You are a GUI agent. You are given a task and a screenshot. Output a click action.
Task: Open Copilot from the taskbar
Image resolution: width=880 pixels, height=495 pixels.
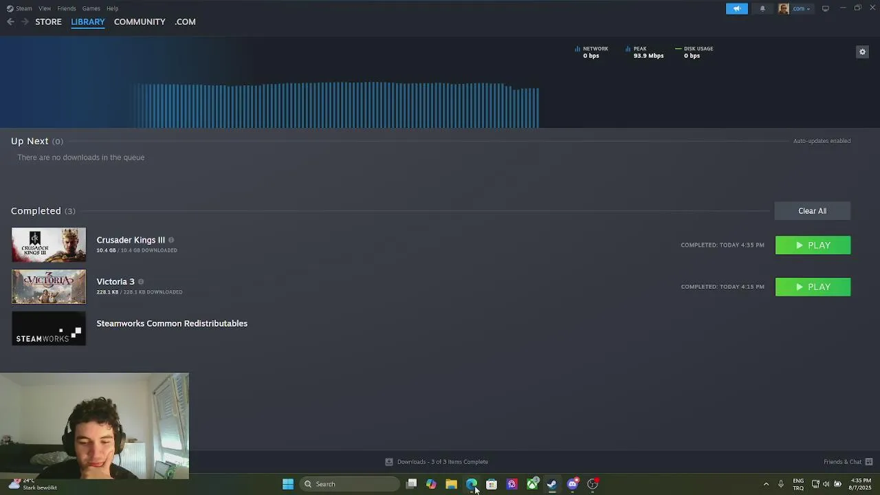431,484
